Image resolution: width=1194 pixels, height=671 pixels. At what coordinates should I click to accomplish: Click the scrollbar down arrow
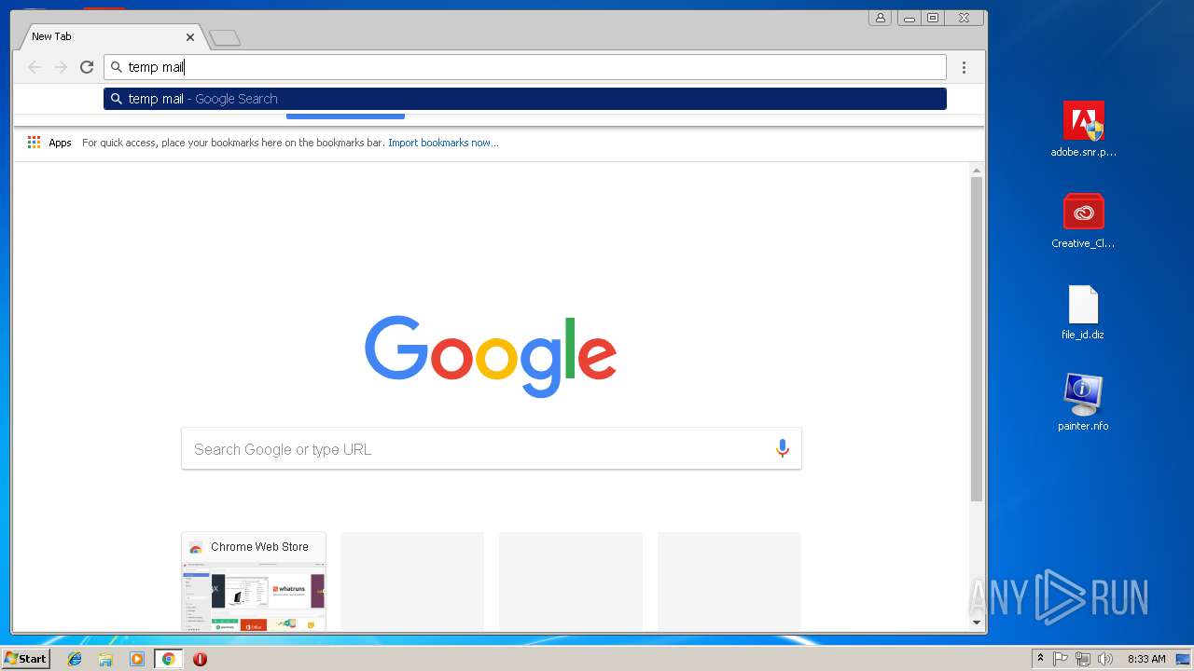pos(977,623)
